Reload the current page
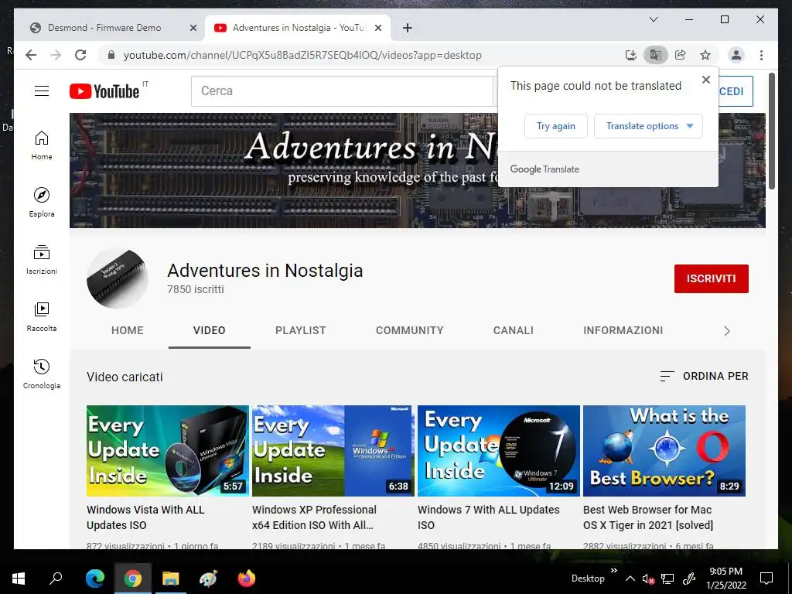Screen dimensions: 792x594 point(80,55)
